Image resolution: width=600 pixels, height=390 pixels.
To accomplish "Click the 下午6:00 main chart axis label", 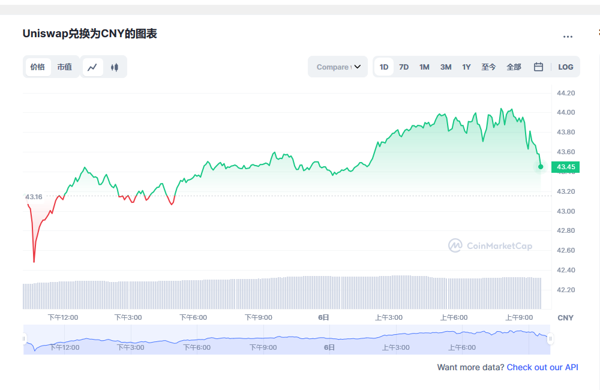I will [193, 317].
